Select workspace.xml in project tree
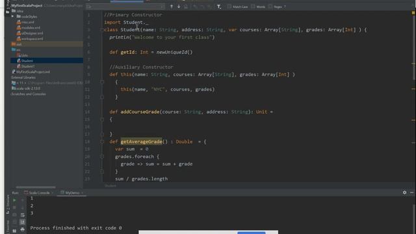Viewport: 416px width, 234px height. (x=32, y=39)
